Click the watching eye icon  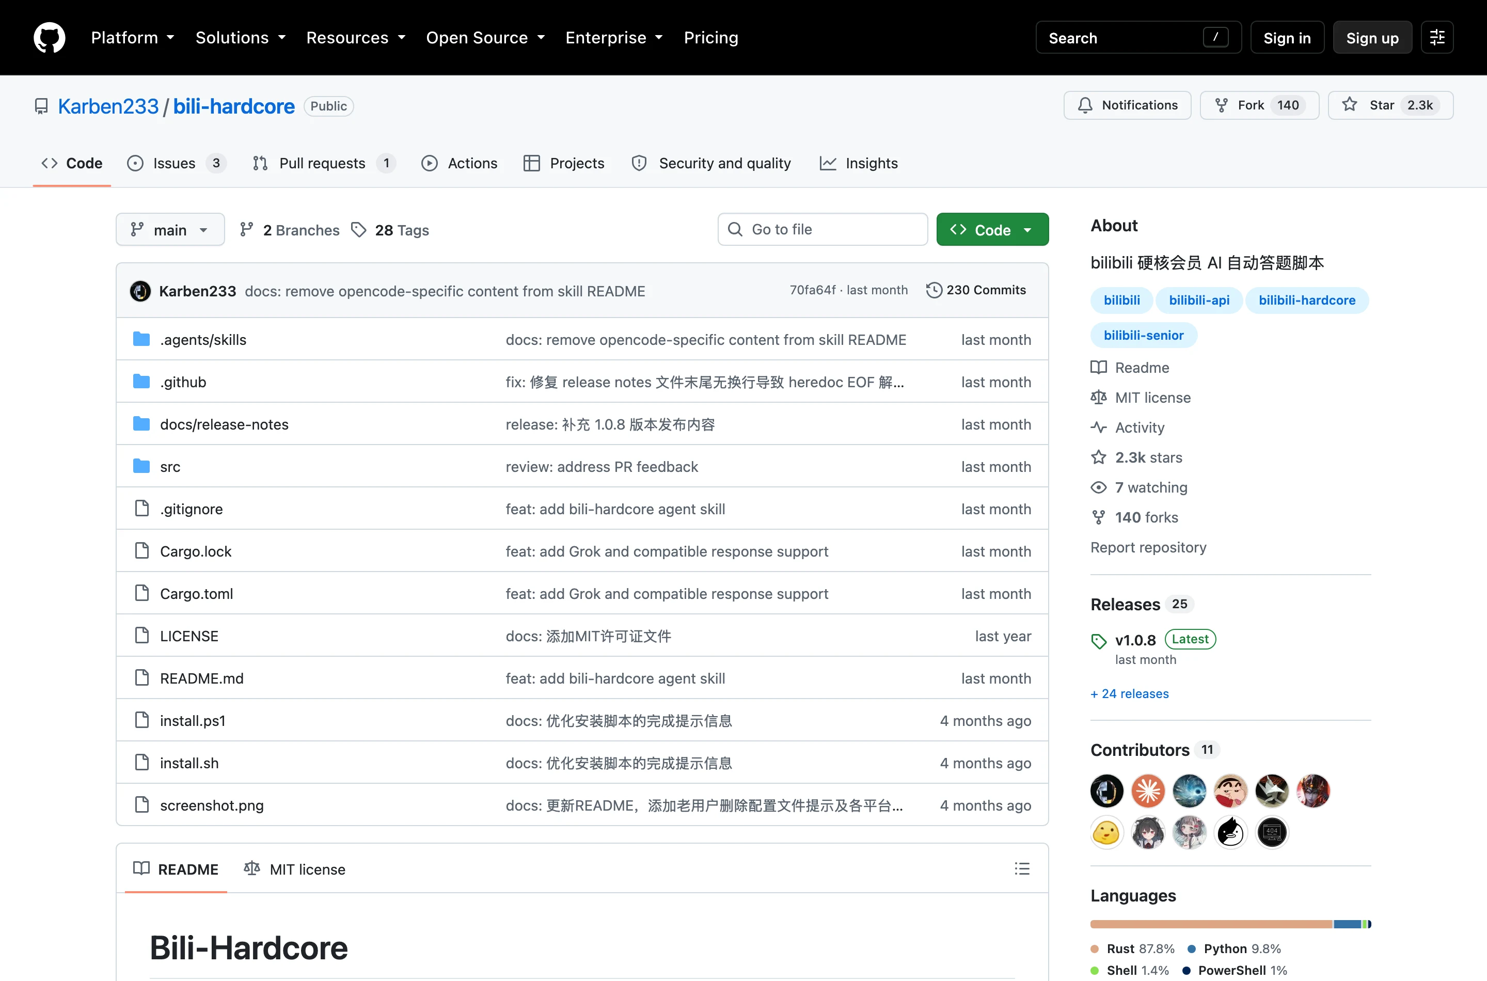click(x=1099, y=487)
